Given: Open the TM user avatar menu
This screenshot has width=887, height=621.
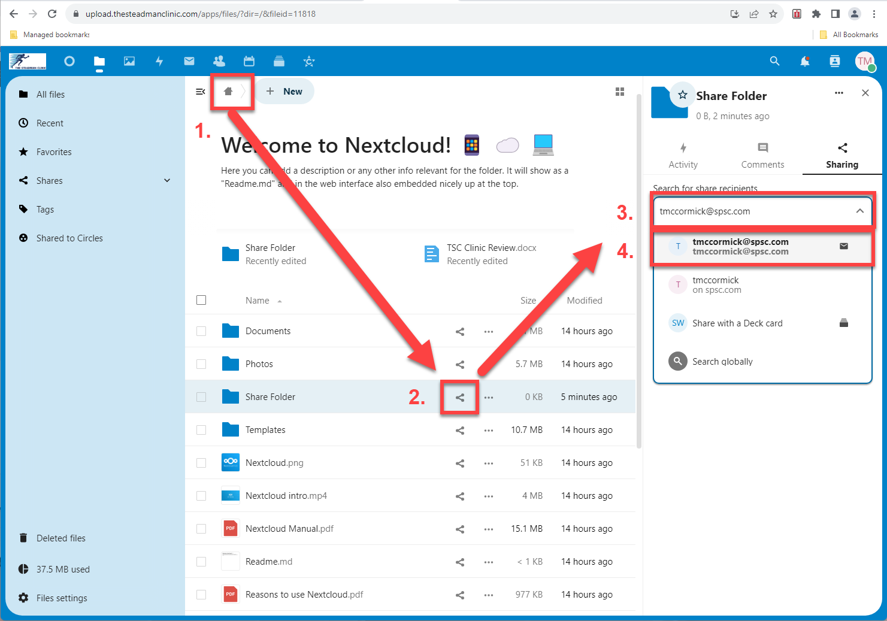Looking at the screenshot, I should pos(865,61).
